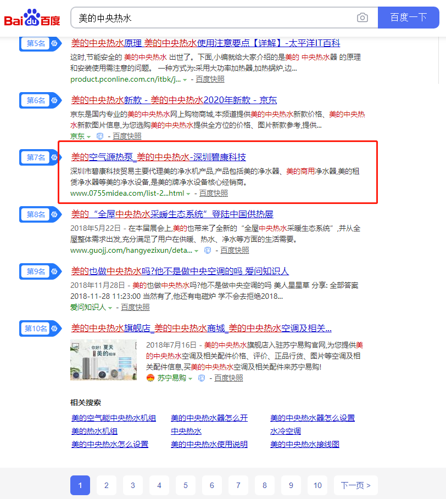
Task: Select page 1 in pagination
Action: (x=80, y=485)
